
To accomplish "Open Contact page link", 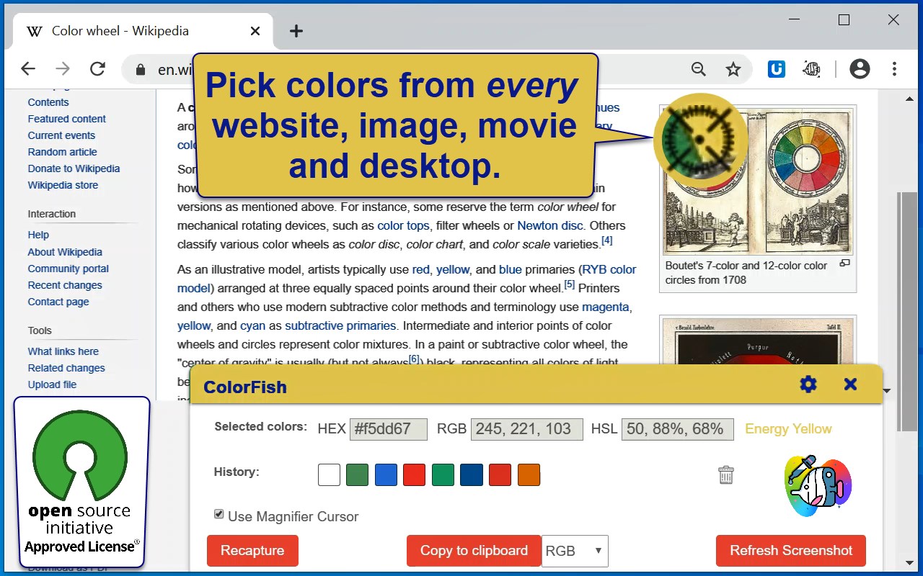I will pyautogui.click(x=58, y=302).
